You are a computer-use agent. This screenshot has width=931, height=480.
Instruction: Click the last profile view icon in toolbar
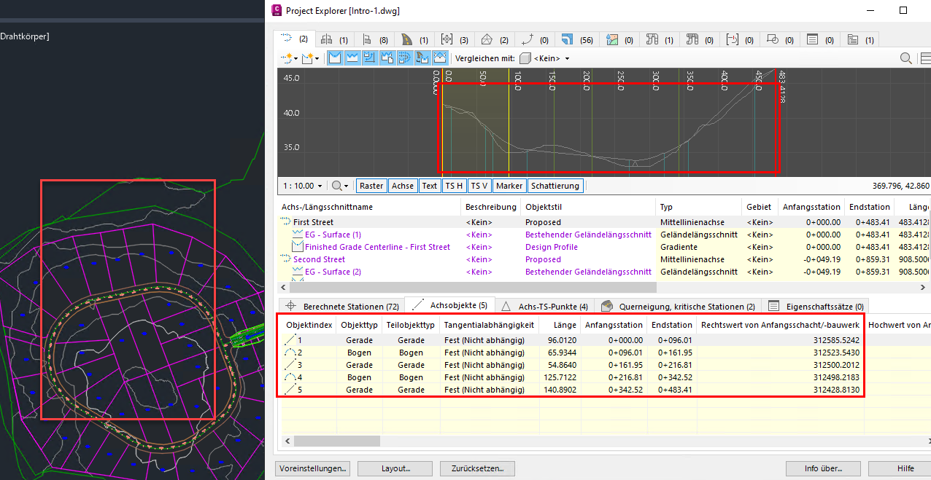pos(440,58)
